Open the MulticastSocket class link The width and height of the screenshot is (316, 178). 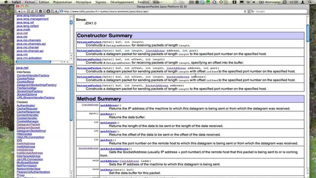(x=28, y=163)
